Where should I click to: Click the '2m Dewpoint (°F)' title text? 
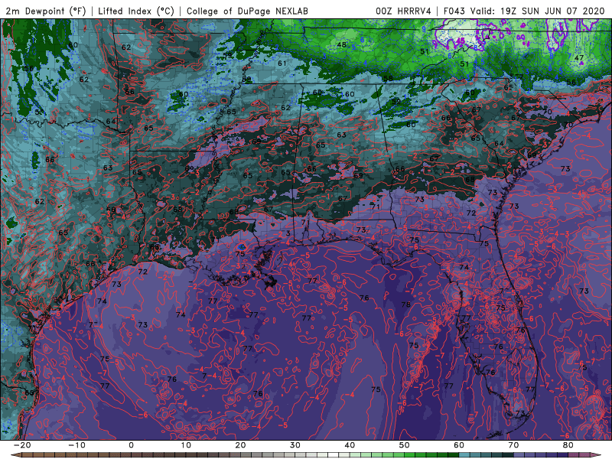coord(45,11)
